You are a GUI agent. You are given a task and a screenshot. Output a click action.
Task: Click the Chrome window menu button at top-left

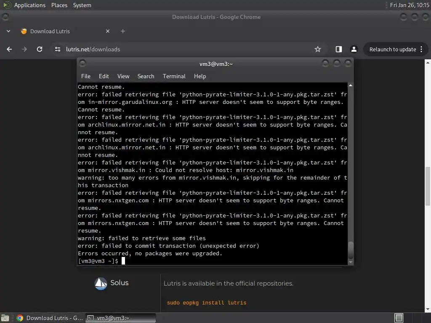(5, 17)
